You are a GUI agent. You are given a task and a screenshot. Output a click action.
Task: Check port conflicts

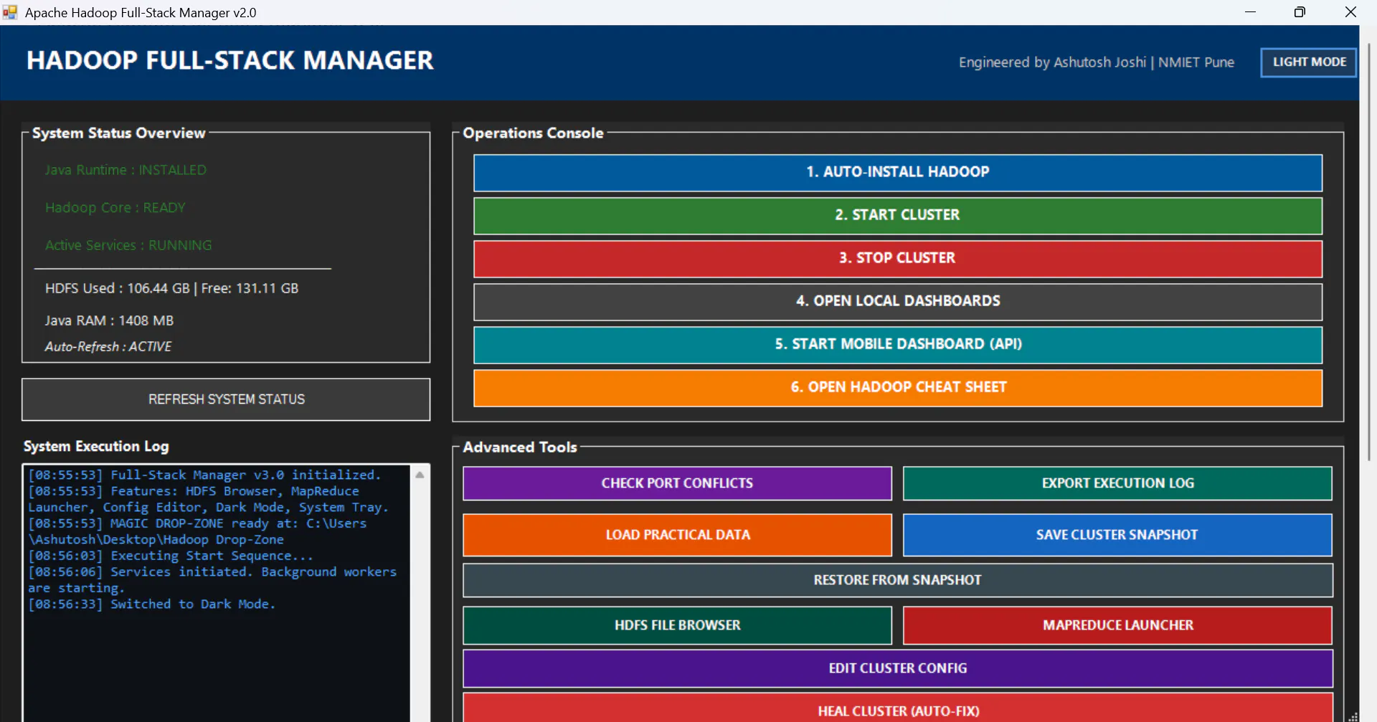coord(677,483)
